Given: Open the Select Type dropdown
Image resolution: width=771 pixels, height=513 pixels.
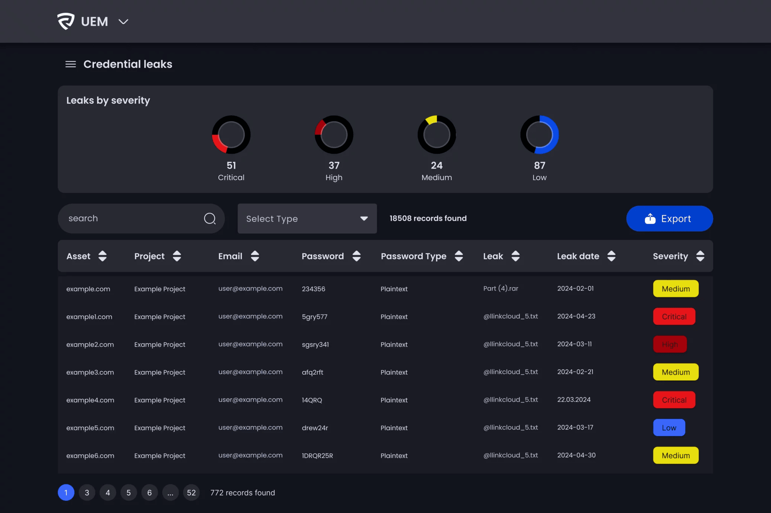Looking at the screenshot, I should tap(306, 218).
